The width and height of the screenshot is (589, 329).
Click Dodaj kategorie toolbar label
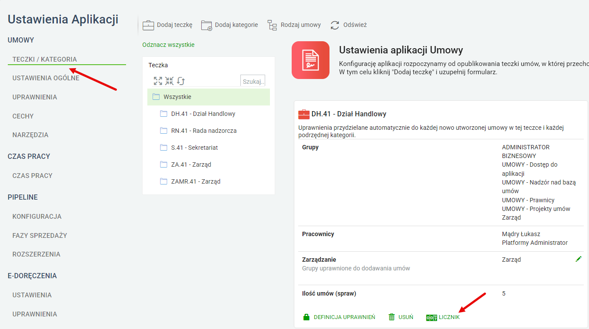pos(236,25)
